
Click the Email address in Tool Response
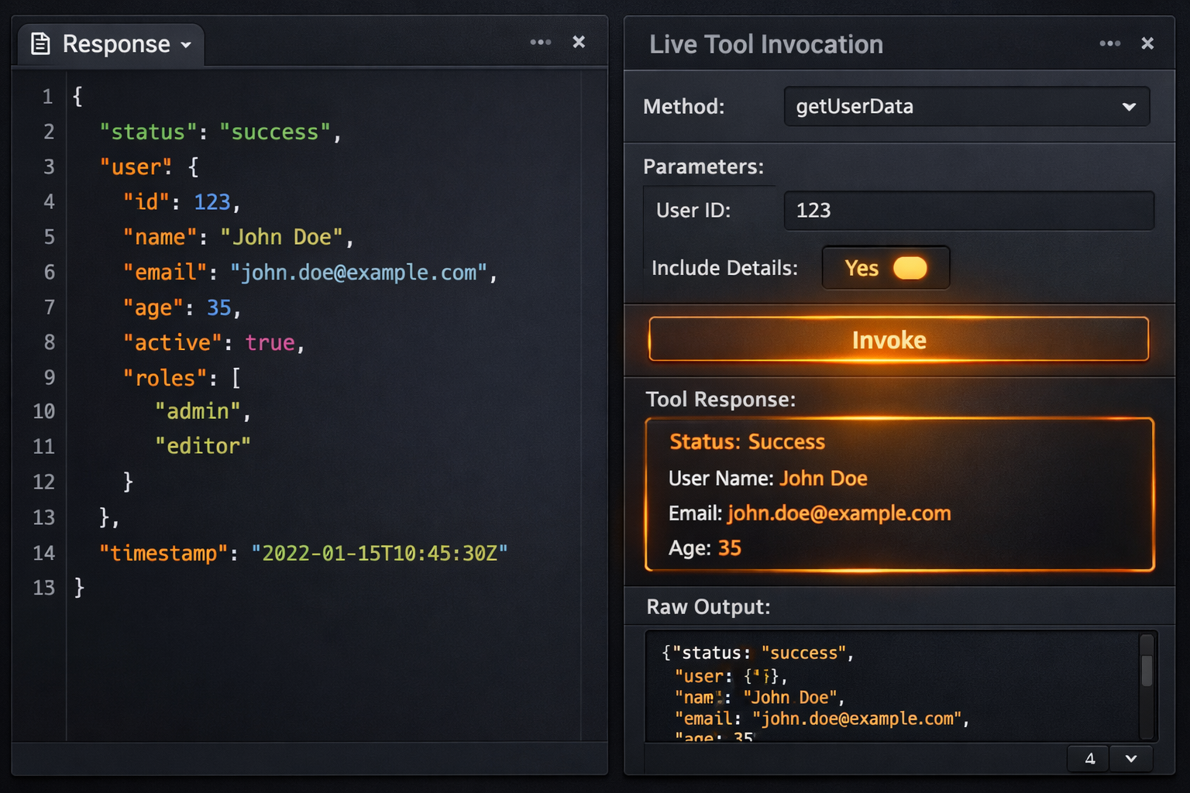click(x=839, y=513)
